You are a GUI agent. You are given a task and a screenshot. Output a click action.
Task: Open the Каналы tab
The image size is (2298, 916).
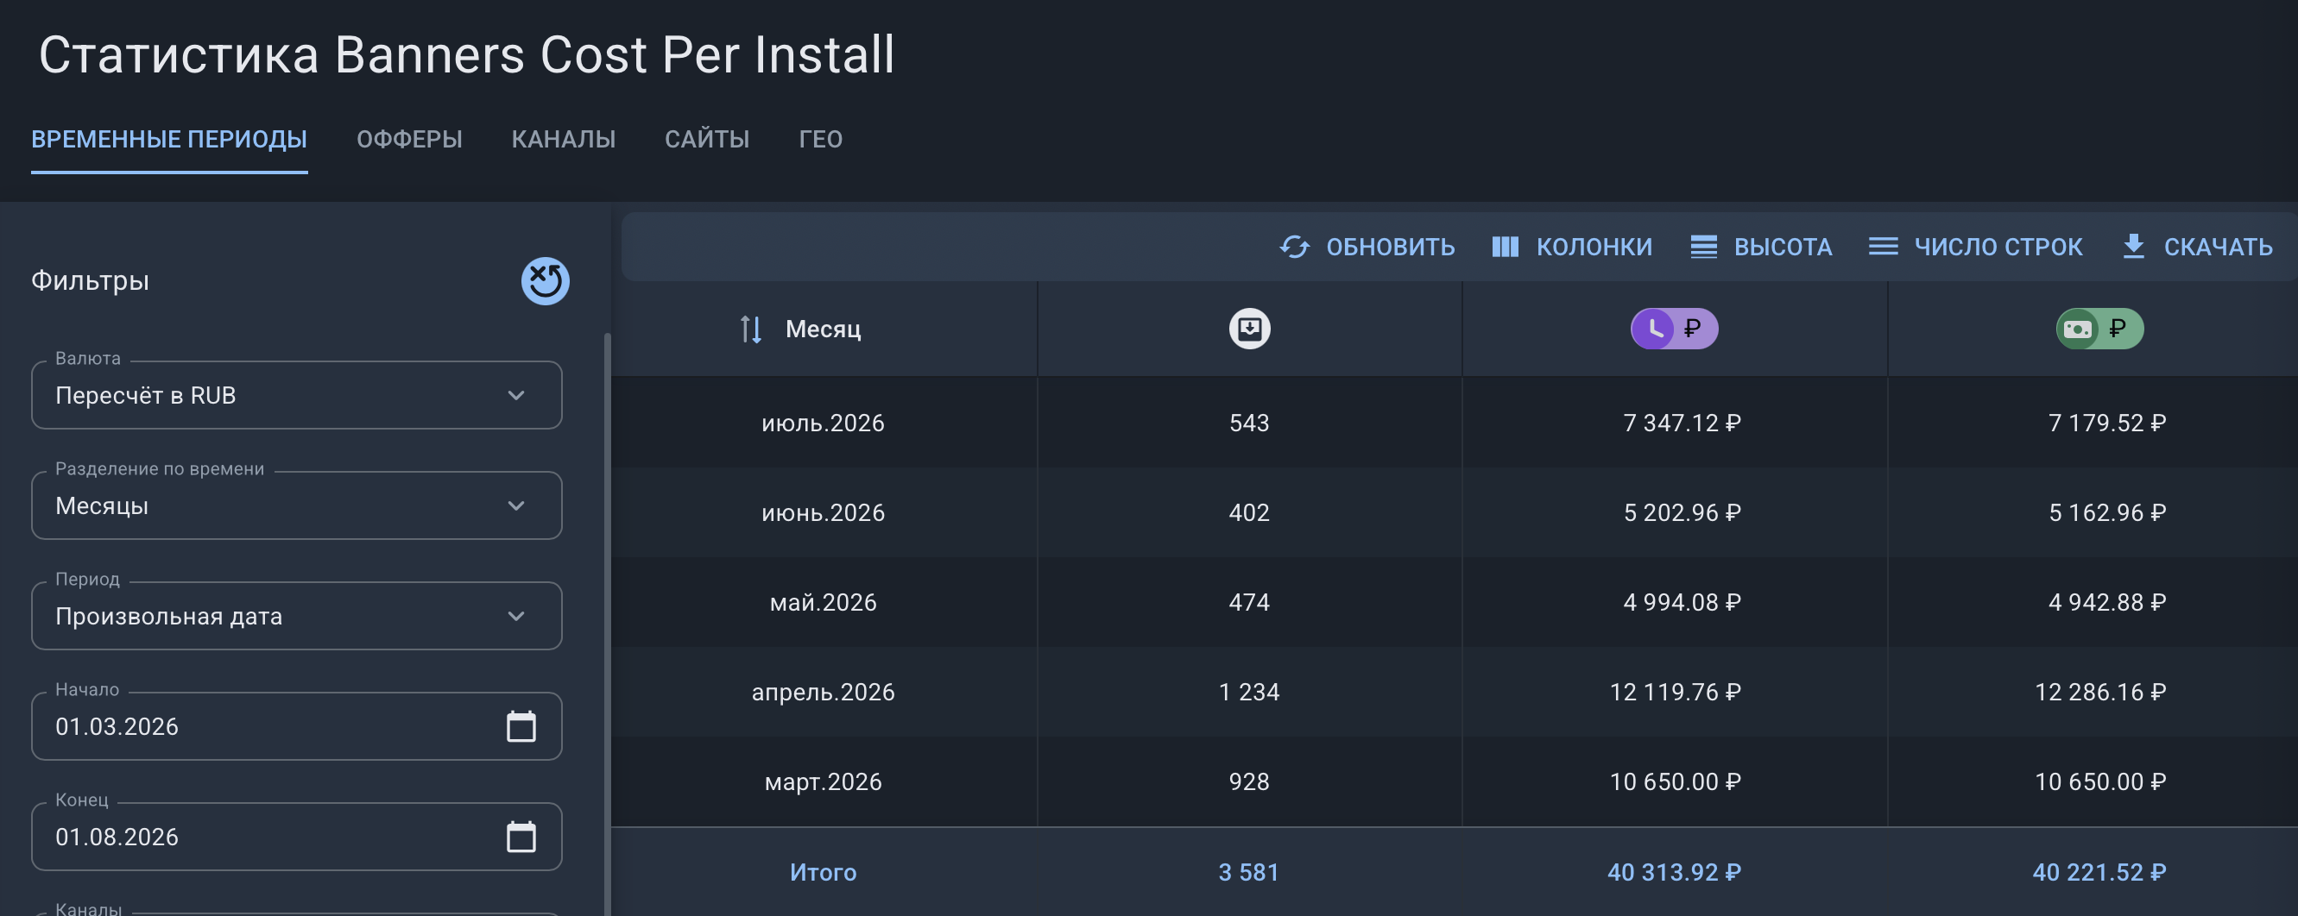pos(563,140)
